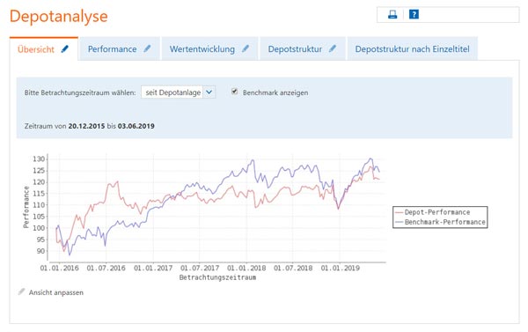Click the Depotanalyse page heading
The height and width of the screenshot is (332, 528).
(x=59, y=16)
